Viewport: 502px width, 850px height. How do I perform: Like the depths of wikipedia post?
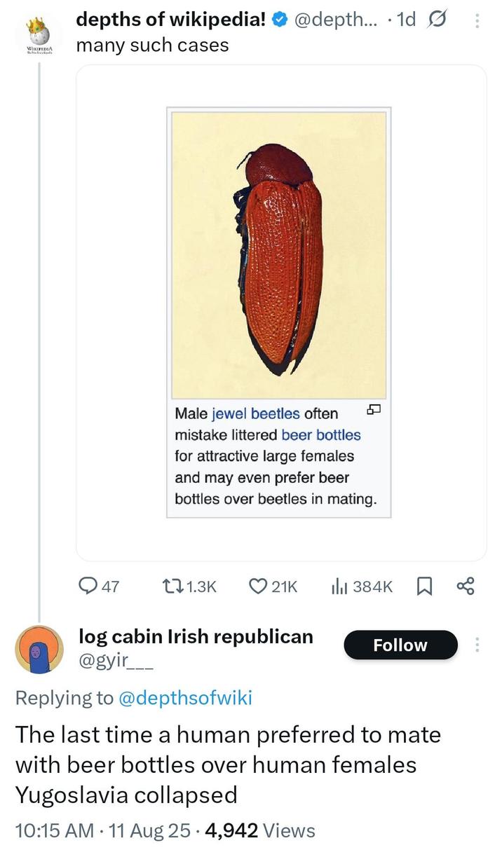point(261,586)
